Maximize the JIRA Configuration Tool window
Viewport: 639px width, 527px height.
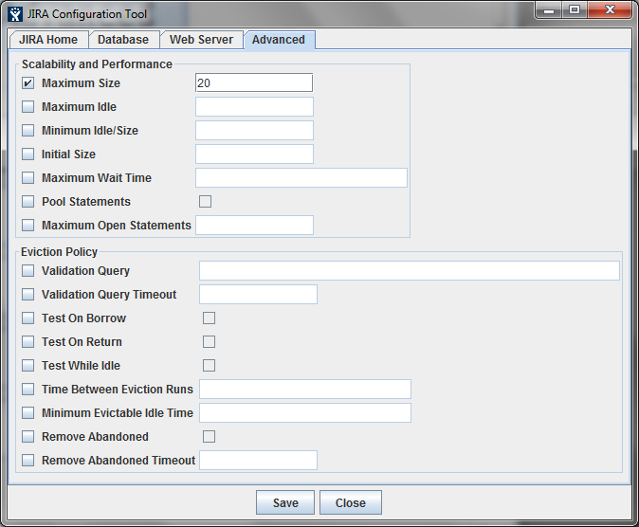coord(575,10)
